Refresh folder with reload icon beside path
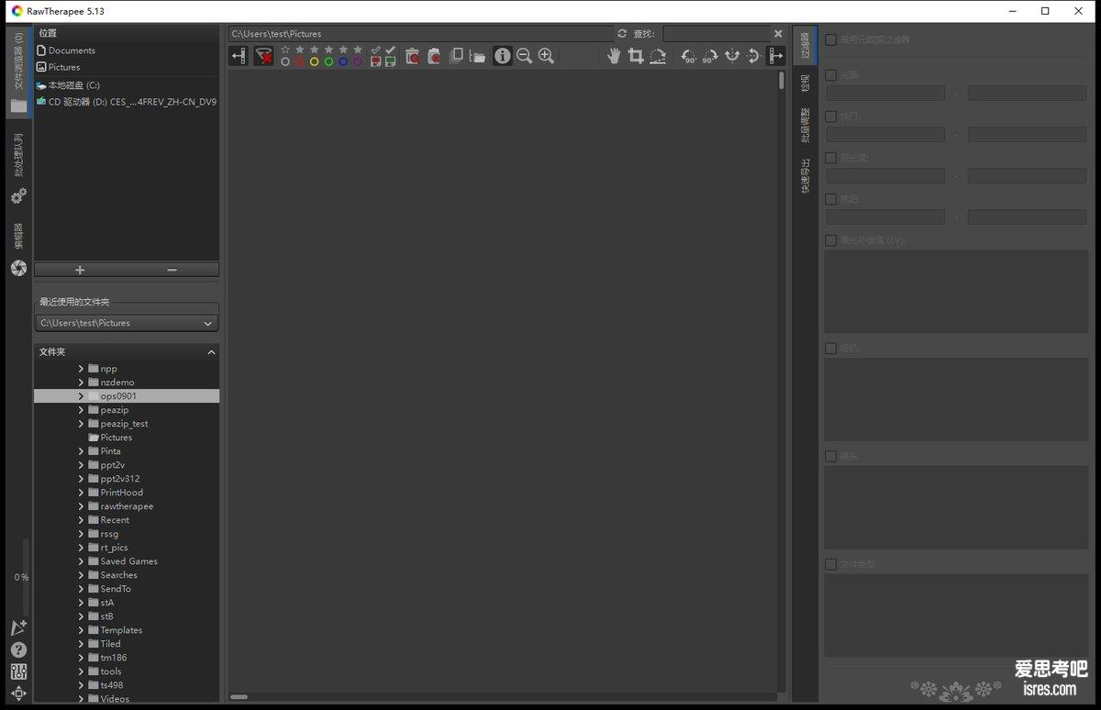 pos(622,34)
